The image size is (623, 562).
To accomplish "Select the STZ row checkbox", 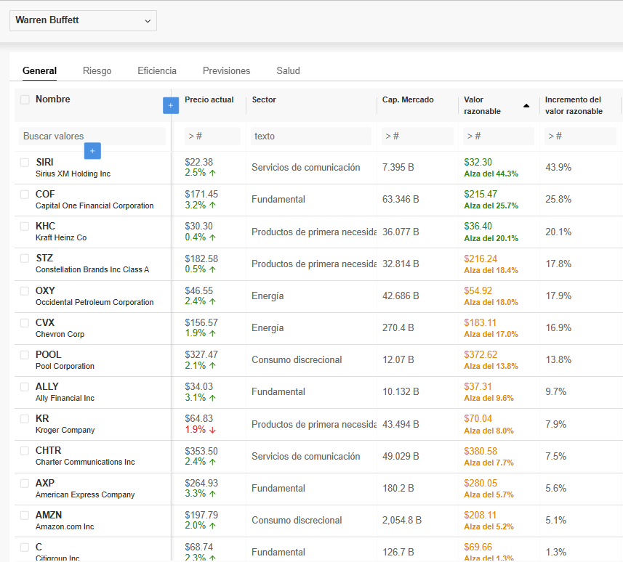I will coord(25,258).
